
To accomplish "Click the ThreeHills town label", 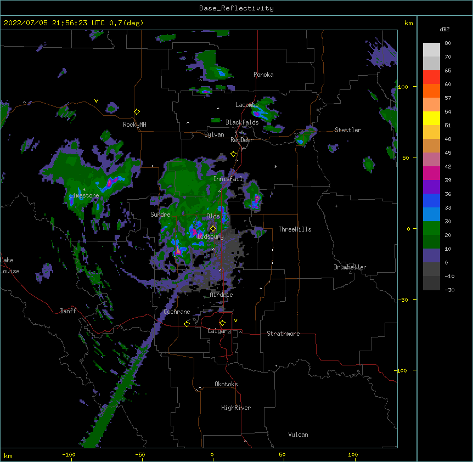I will click(x=295, y=229).
